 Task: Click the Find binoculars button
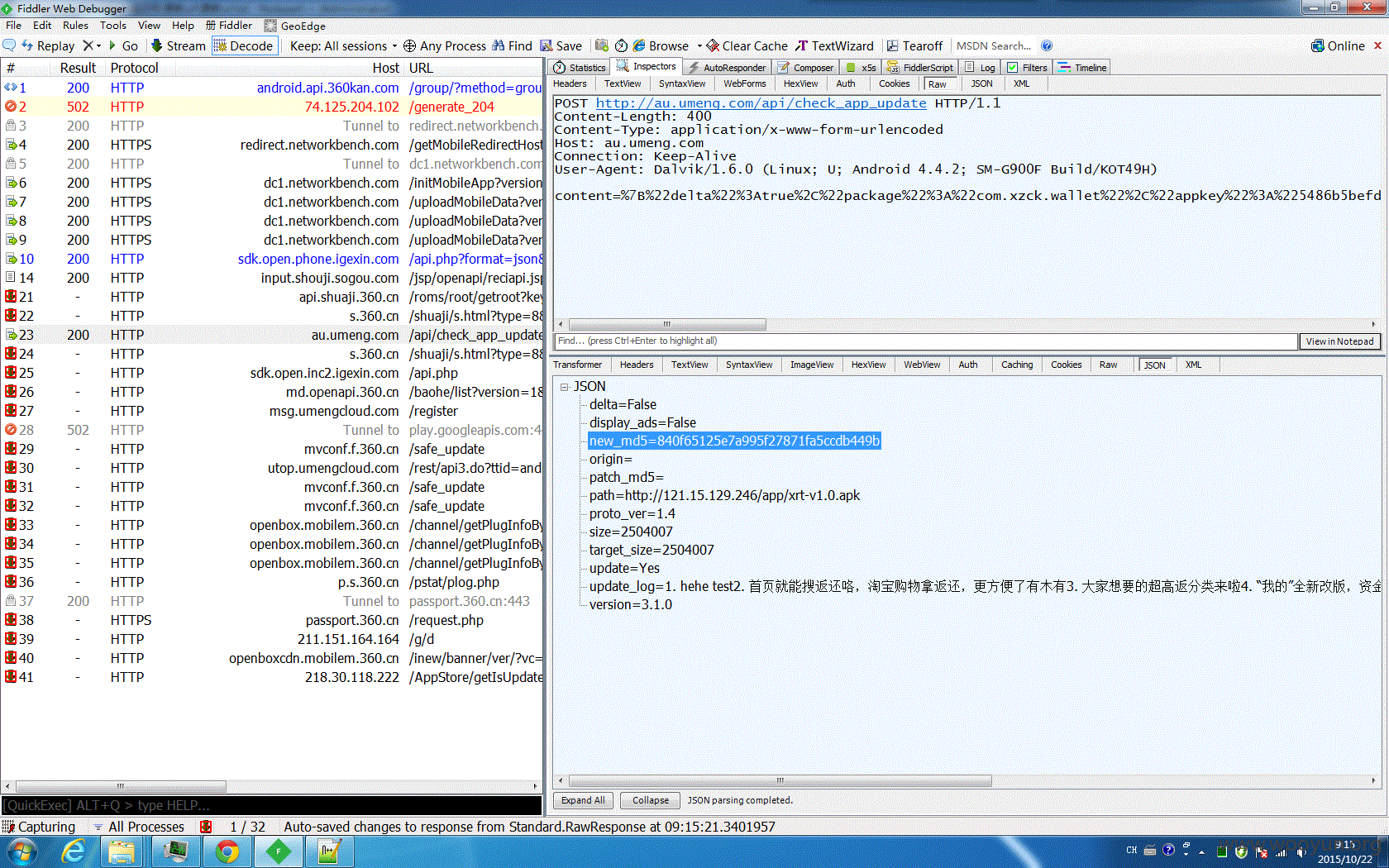512,45
